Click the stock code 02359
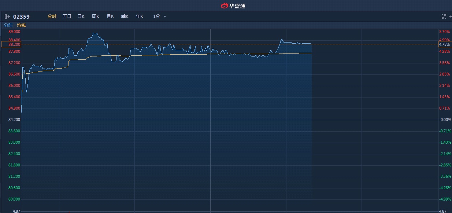The image size is (452, 213). (x=21, y=16)
